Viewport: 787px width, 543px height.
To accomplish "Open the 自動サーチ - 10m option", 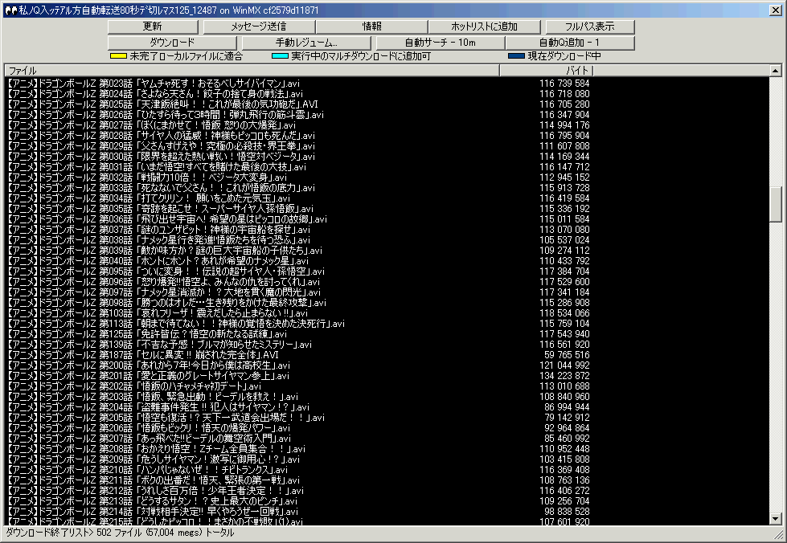I will pos(441,42).
